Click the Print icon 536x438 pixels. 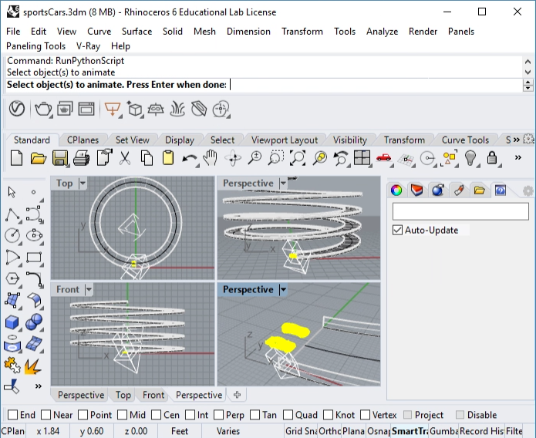(81, 158)
